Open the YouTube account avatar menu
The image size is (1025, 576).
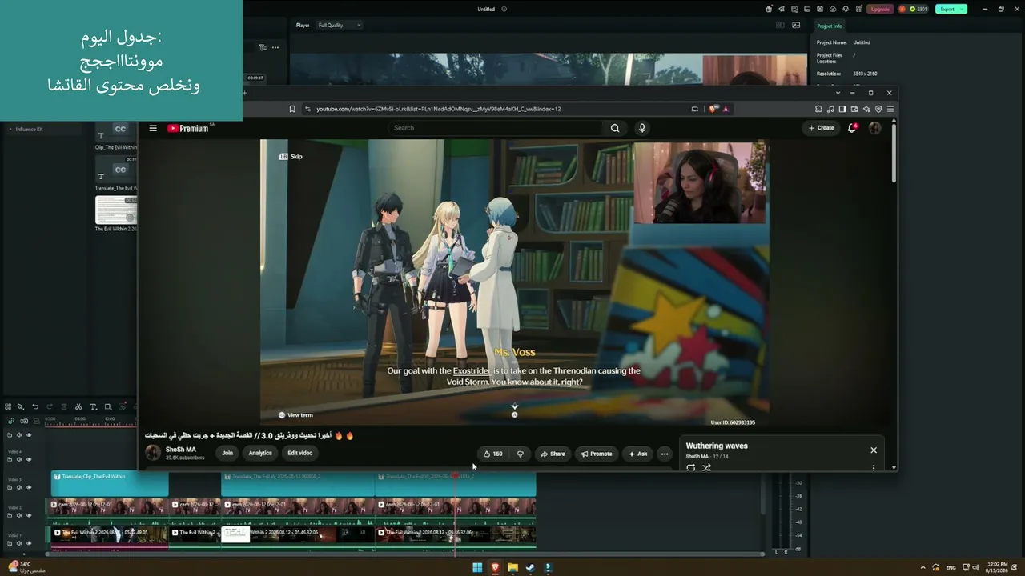tap(874, 128)
